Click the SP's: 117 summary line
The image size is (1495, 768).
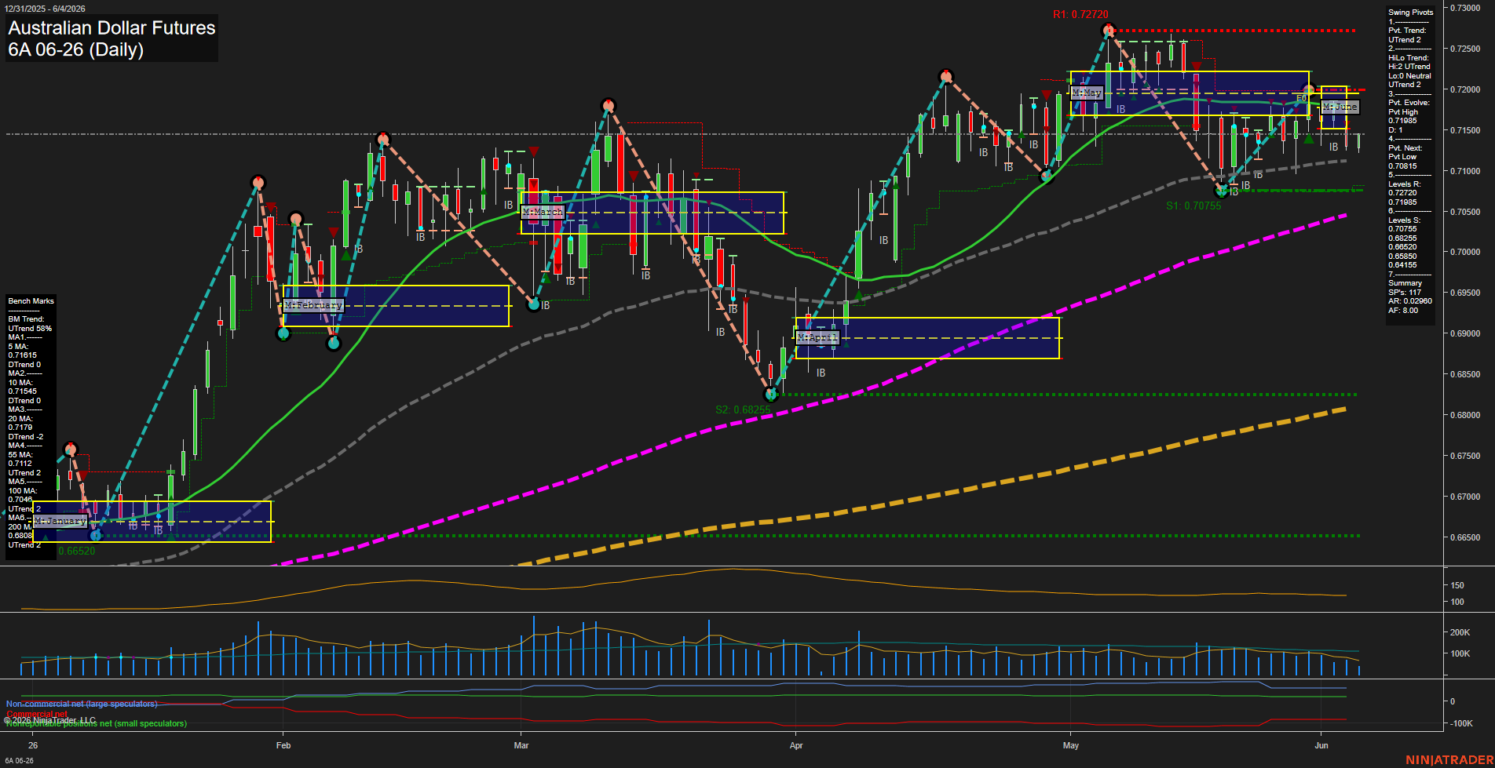[1405, 293]
